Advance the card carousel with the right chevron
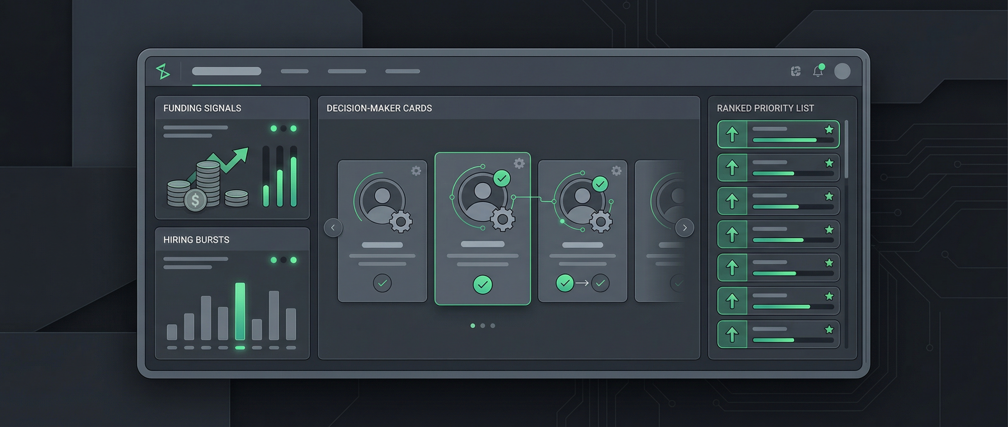1008x427 pixels. (684, 228)
